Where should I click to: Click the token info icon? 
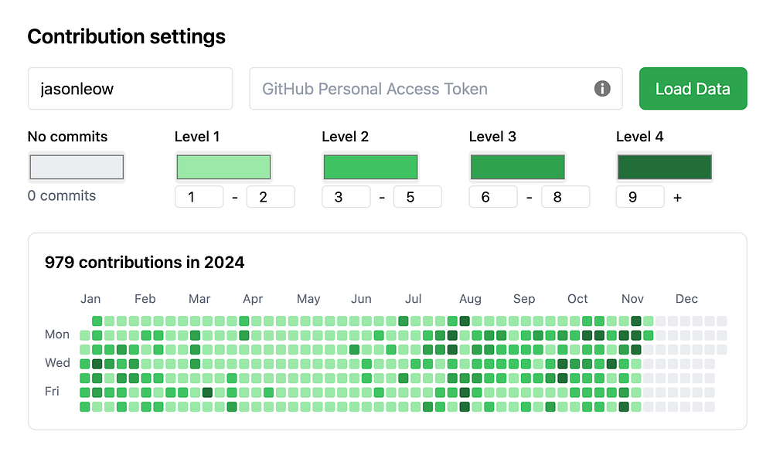[x=602, y=89]
